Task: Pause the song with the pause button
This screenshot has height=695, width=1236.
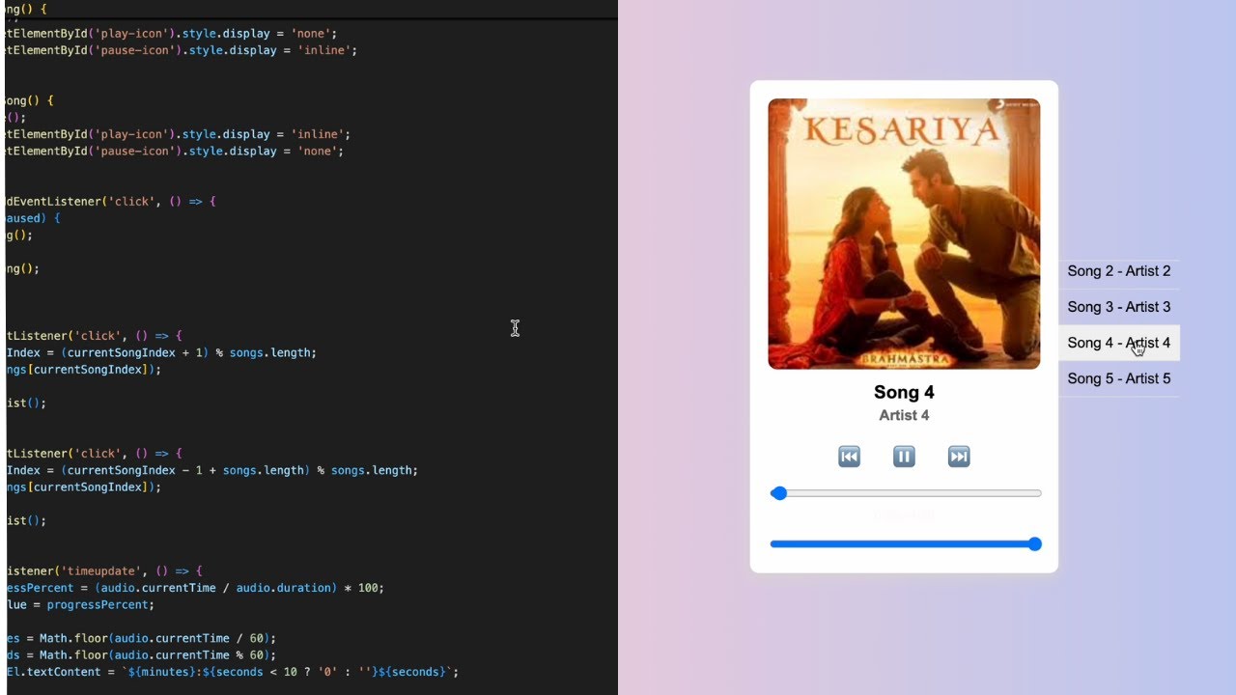Action: [904, 457]
